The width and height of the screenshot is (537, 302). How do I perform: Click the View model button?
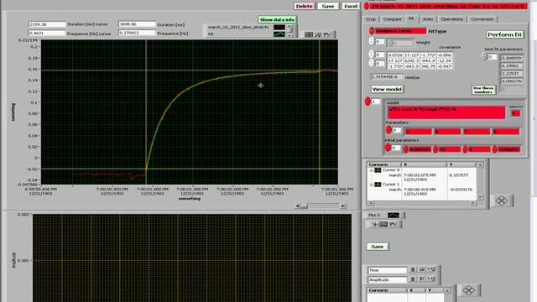click(x=387, y=89)
